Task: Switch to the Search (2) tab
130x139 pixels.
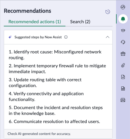Action: click(80, 22)
